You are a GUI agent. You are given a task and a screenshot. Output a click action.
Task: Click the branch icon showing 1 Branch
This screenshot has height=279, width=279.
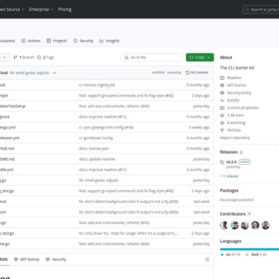click(x=15, y=57)
